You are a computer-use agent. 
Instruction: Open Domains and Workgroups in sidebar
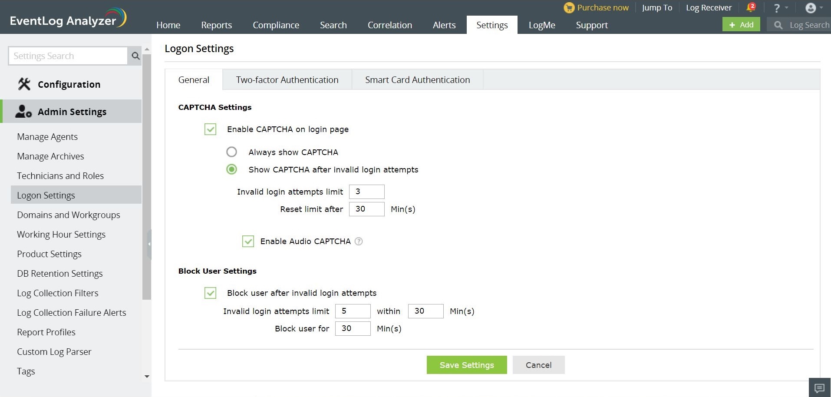coord(69,215)
